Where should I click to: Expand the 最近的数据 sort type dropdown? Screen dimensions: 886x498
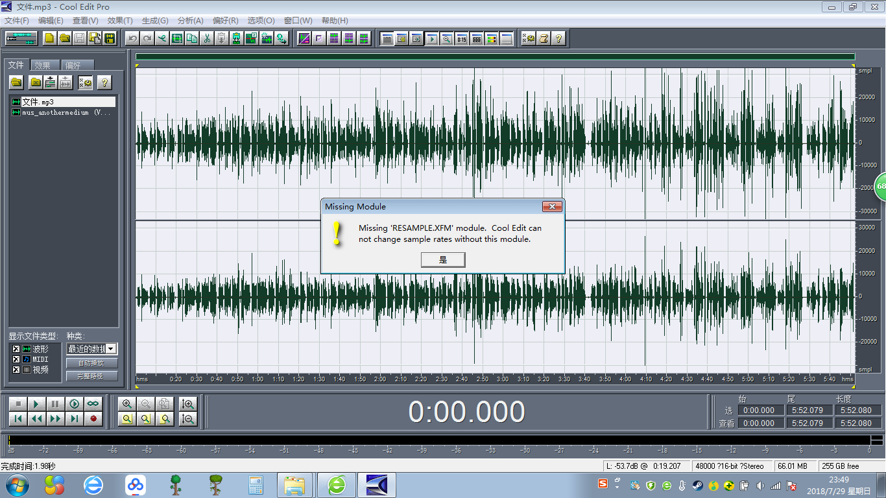click(x=111, y=349)
